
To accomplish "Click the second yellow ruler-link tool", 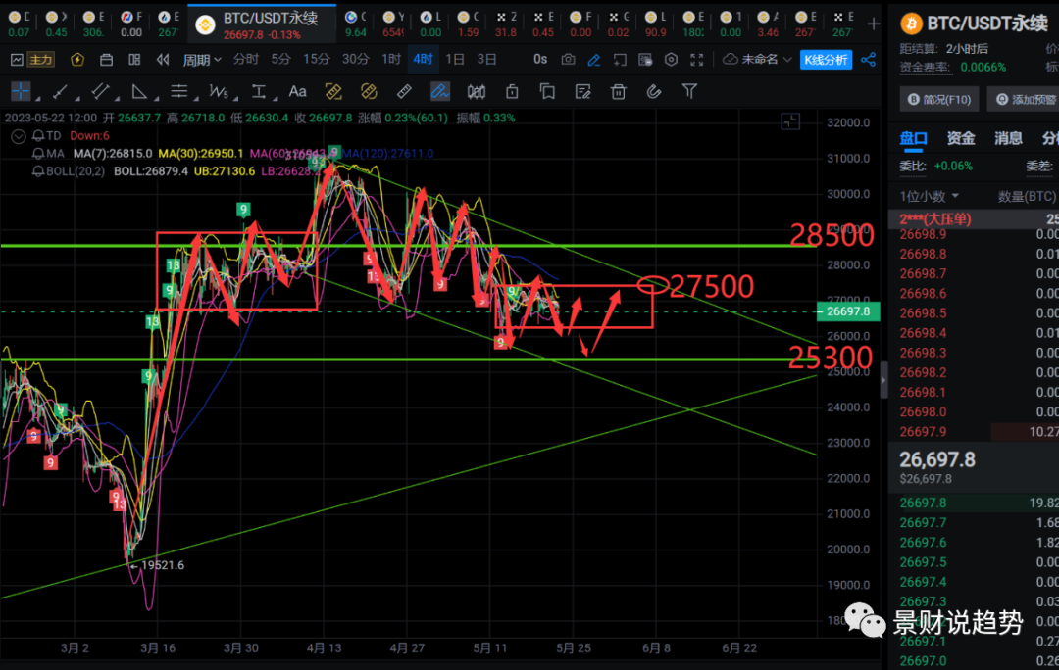I will tap(369, 91).
